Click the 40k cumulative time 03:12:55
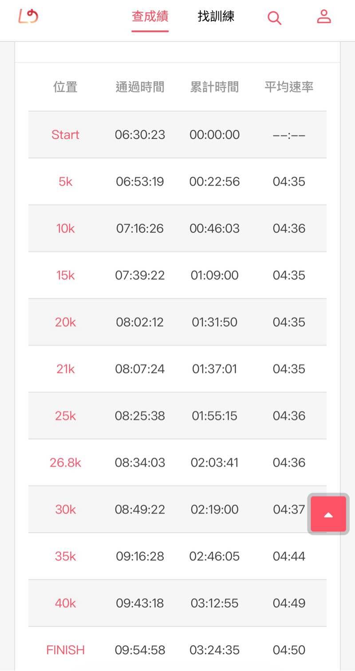 pos(214,603)
